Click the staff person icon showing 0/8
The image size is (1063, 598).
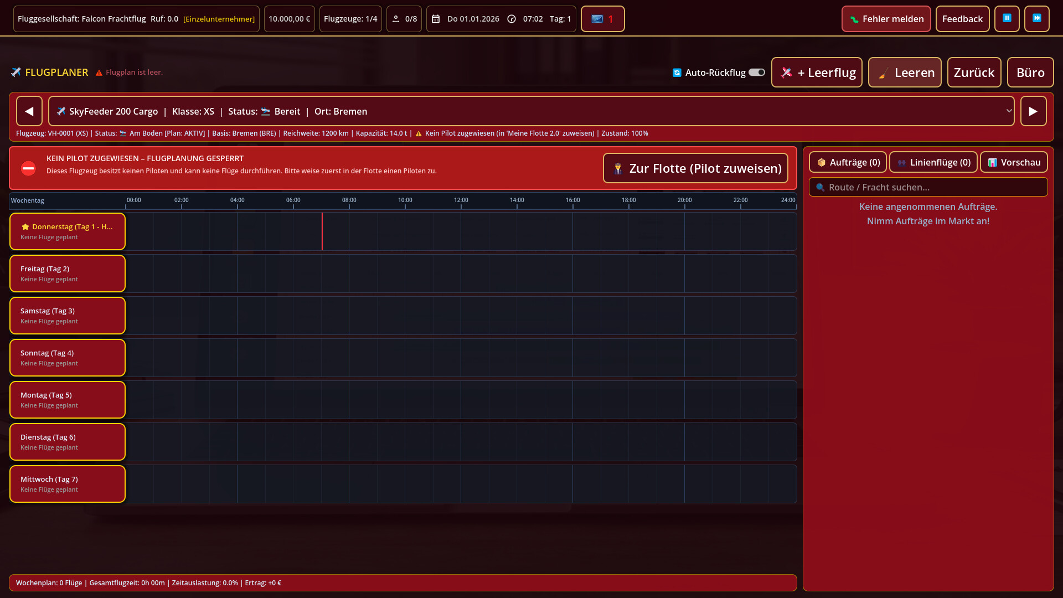396,19
